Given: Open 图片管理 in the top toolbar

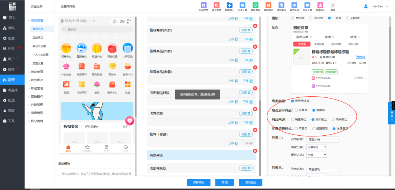Looking at the screenshot, I should (x=217, y=5).
